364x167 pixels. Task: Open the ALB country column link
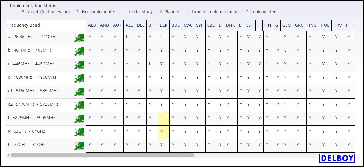click(x=92, y=25)
